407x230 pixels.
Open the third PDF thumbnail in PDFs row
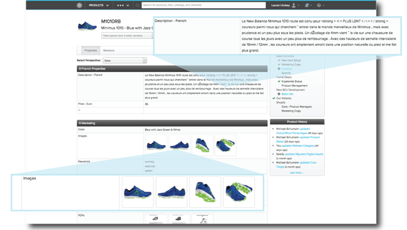pyautogui.click(x=202, y=219)
